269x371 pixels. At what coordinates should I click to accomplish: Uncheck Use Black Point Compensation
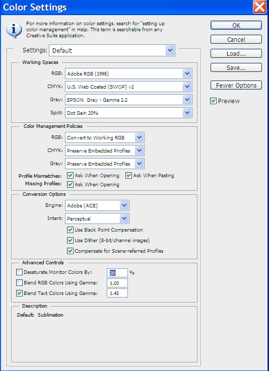tap(70, 230)
